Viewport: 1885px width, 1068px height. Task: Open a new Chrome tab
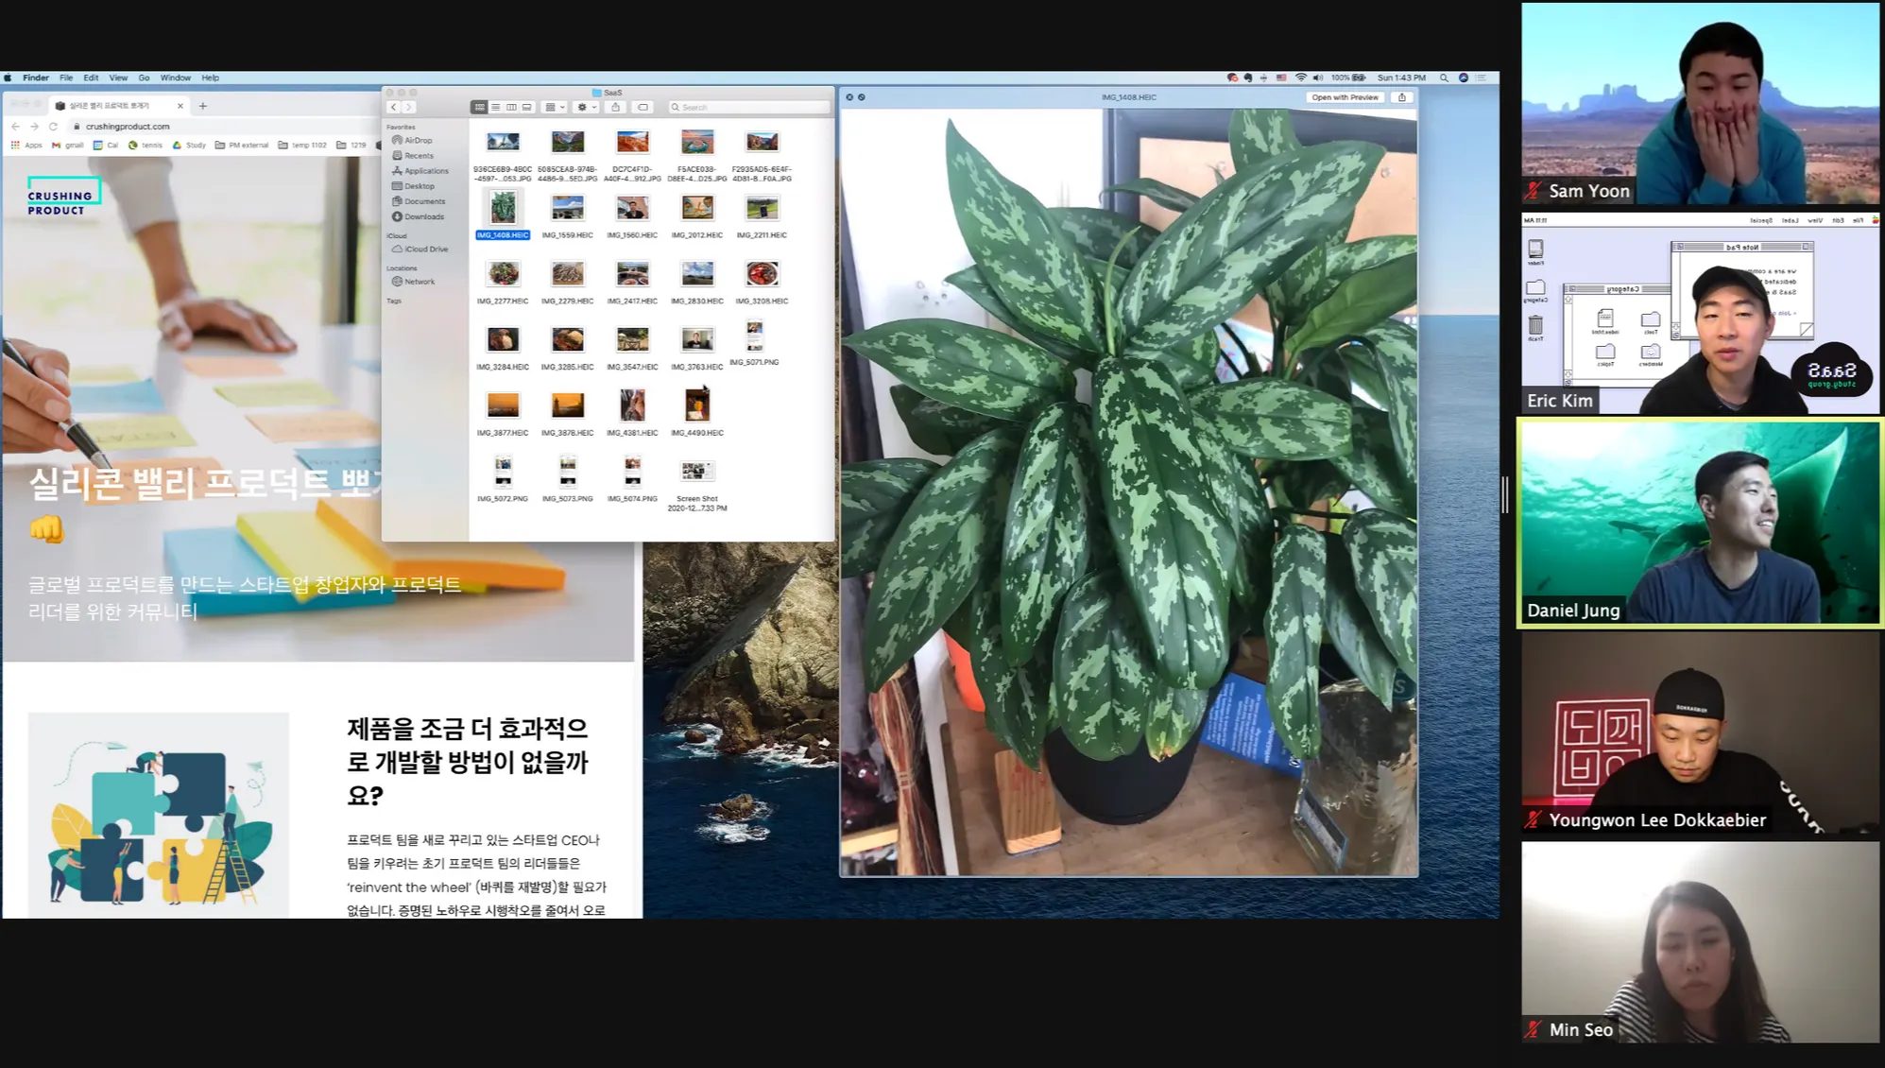click(x=203, y=106)
